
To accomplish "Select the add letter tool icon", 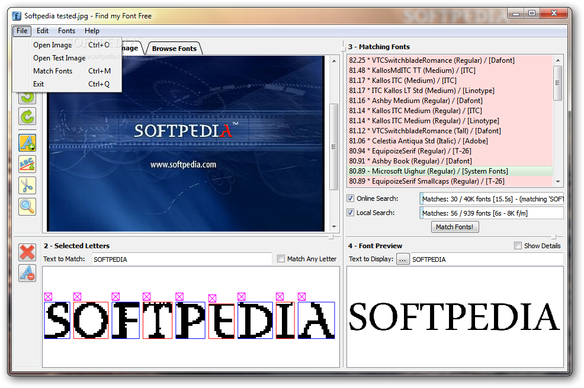I will click(x=27, y=143).
